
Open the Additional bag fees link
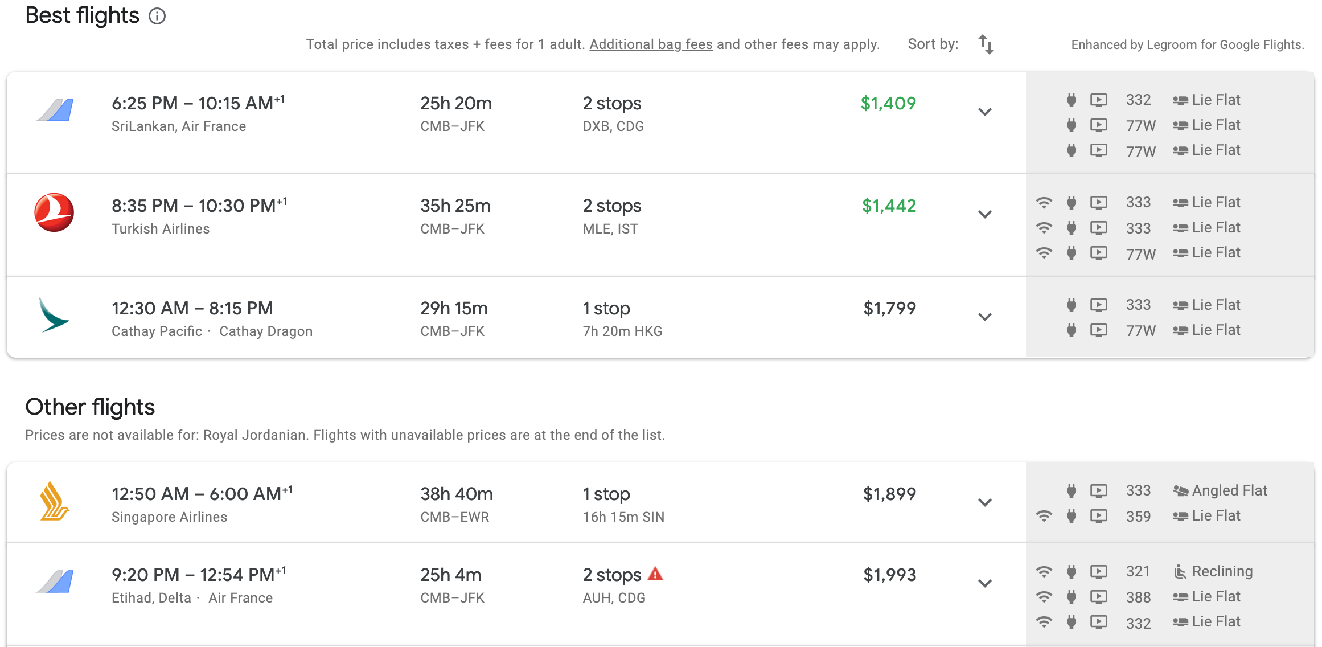coord(651,44)
